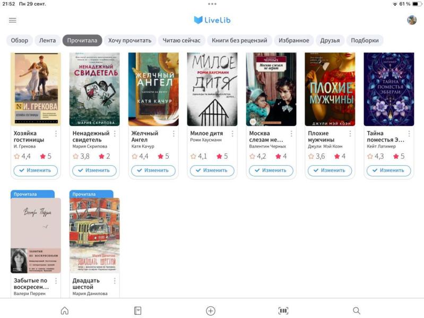Viewport: 424px width, 318px height.
Task: Click Изменить under Тайна поместья Эбберли
Action: (389, 171)
